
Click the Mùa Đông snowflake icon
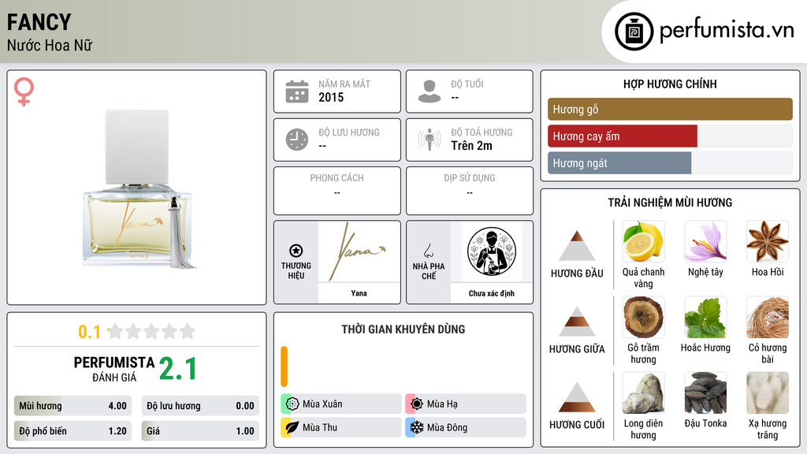tap(416, 427)
